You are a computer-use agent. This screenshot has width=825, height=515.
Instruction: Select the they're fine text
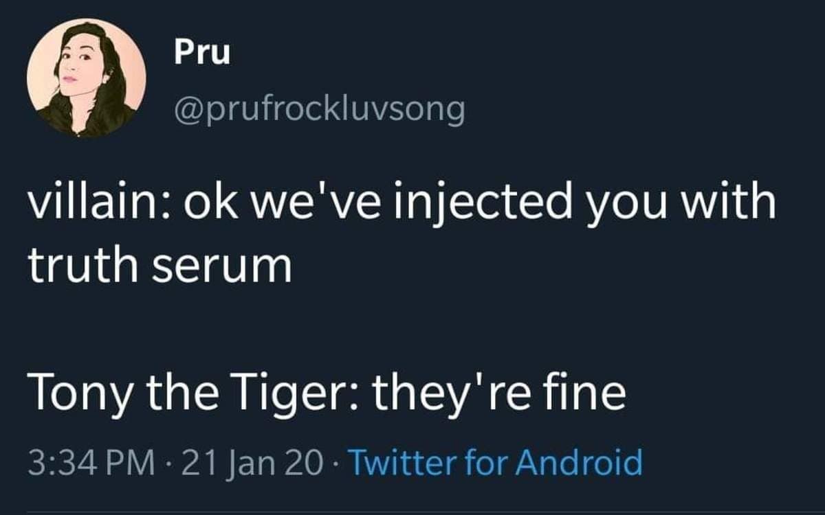coord(500,393)
